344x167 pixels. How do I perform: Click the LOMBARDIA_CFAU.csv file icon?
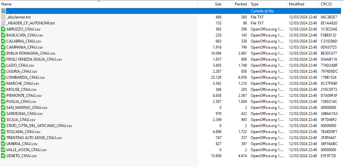coord(4,77)
